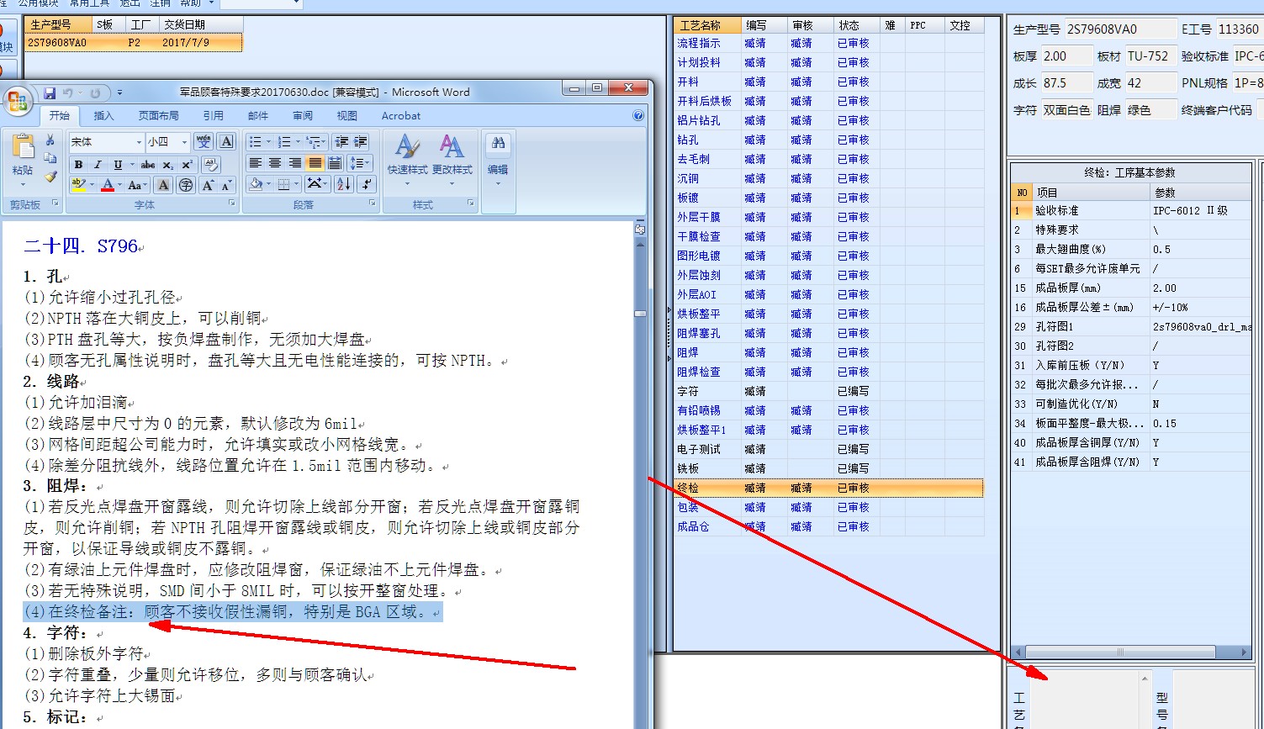This screenshot has height=729, width=1264.
Task: Center the paragraph text
Action: pos(275,163)
